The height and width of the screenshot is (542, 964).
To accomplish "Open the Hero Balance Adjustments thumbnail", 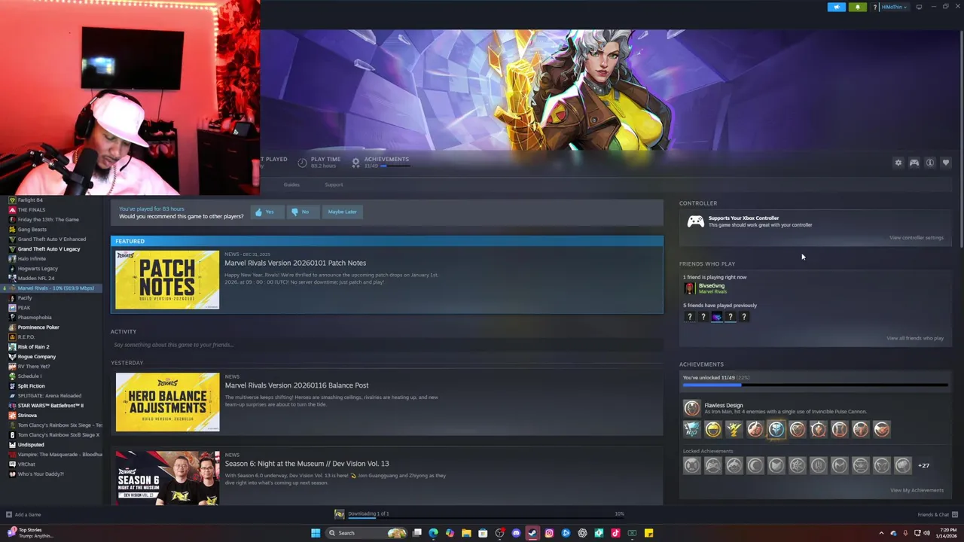I will (167, 402).
